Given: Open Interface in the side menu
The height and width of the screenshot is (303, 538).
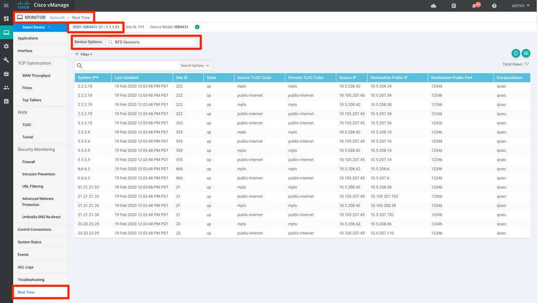Looking at the screenshot, I should 25,50.
